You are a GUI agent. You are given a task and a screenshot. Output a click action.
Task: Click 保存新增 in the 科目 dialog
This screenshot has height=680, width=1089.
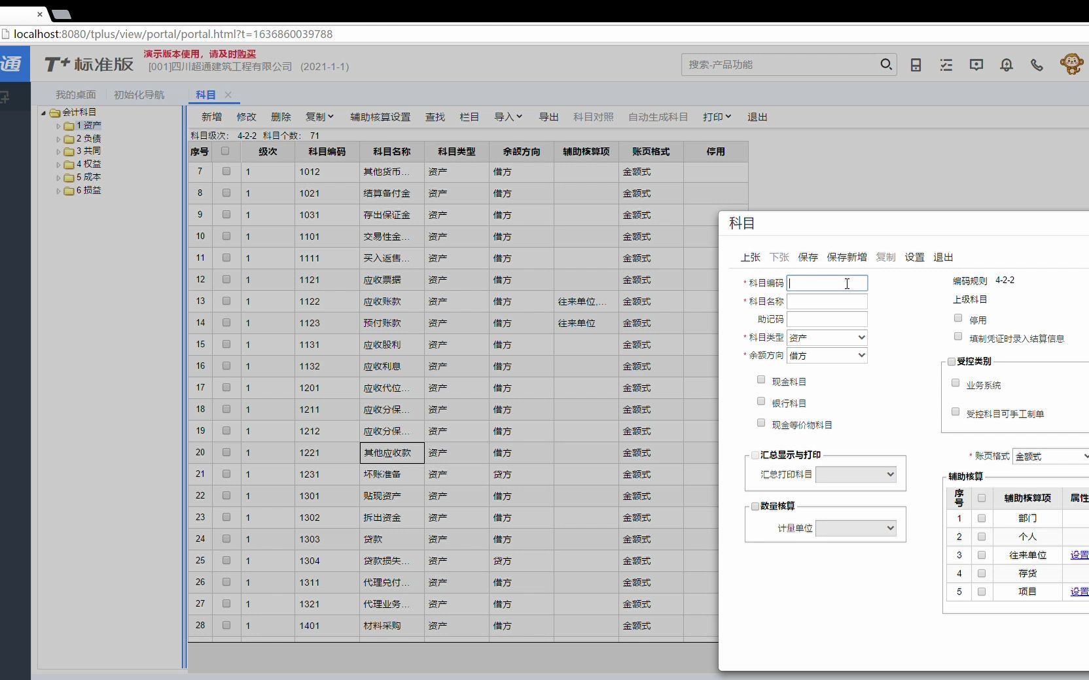point(847,258)
